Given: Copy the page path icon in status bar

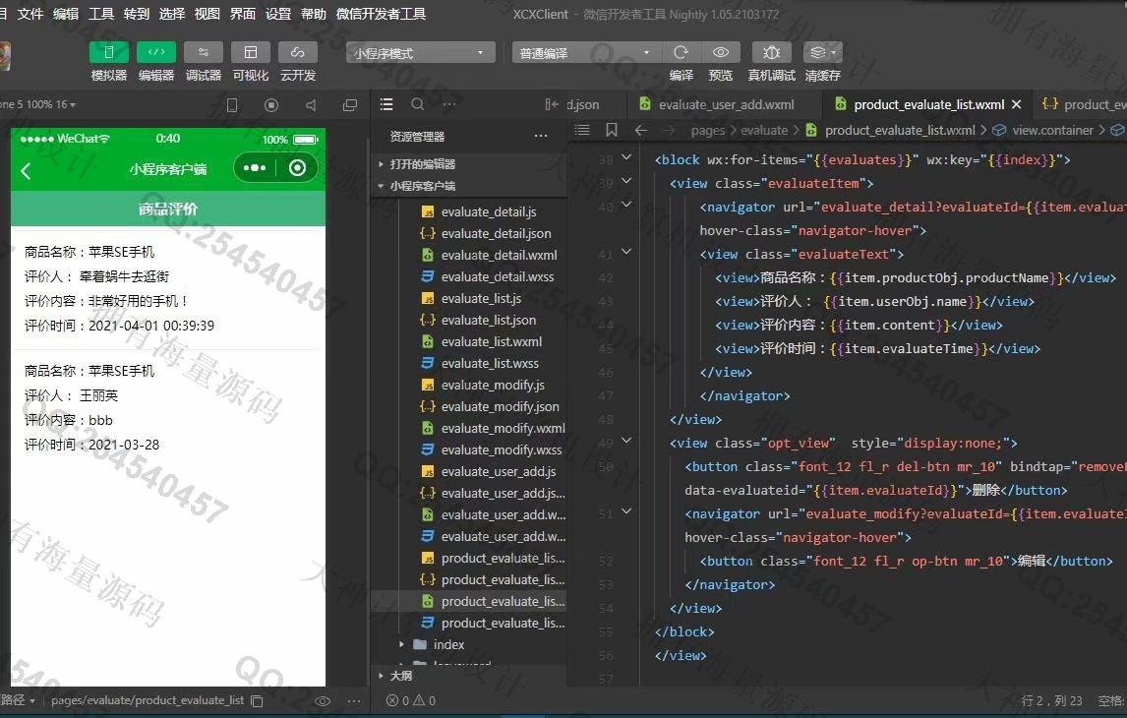Looking at the screenshot, I should 257,700.
